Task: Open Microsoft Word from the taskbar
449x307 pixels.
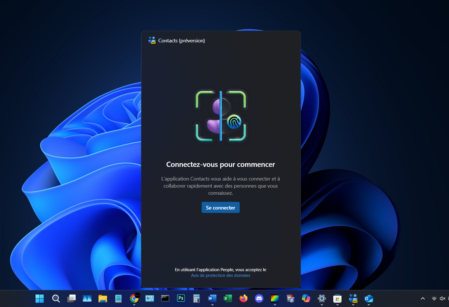Action: click(x=212, y=299)
